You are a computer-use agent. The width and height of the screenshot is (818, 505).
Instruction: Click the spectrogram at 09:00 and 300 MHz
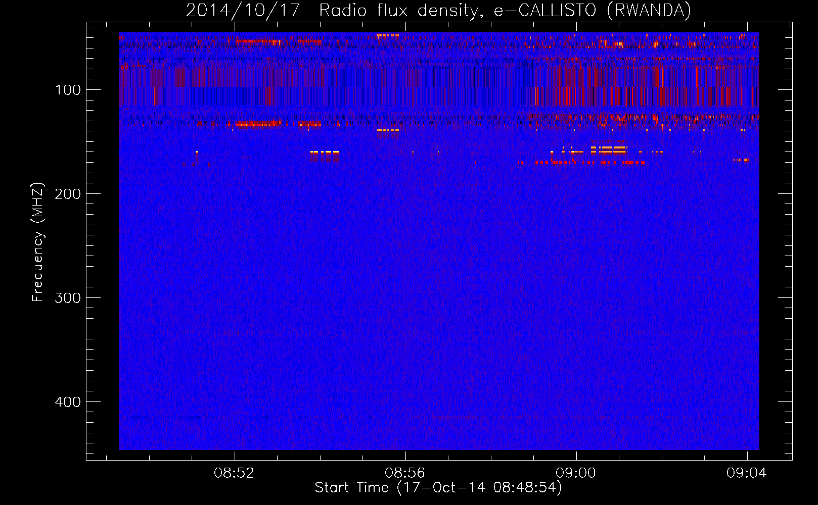pos(576,297)
